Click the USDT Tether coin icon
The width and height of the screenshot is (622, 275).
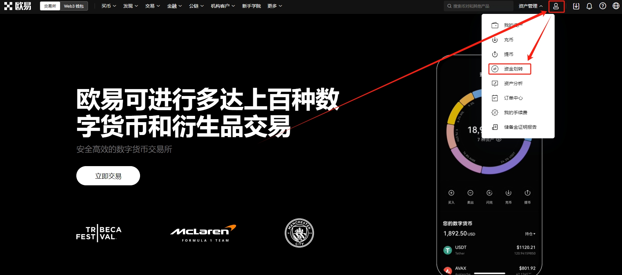click(x=448, y=250)
